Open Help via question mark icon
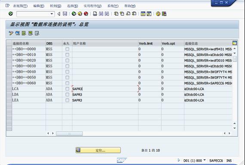The height and width of the screenshot is (165, 245). pyautogui.click(x=158, y=14)
